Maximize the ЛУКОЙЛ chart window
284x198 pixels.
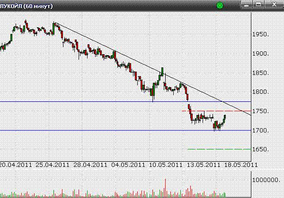(x=258, y=5)
